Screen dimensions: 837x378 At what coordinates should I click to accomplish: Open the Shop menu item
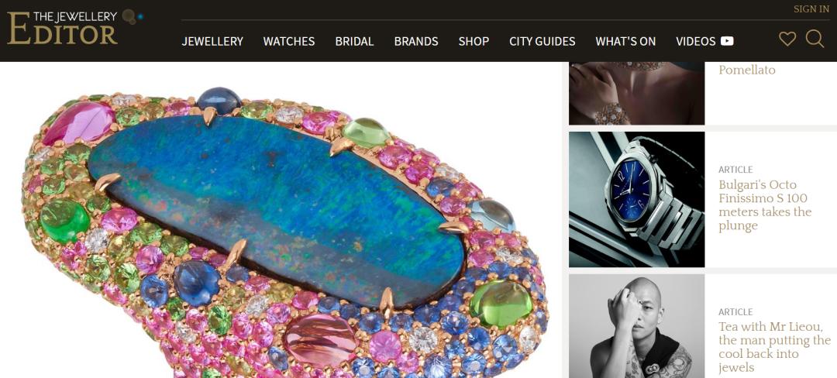(x=474, y=42)
